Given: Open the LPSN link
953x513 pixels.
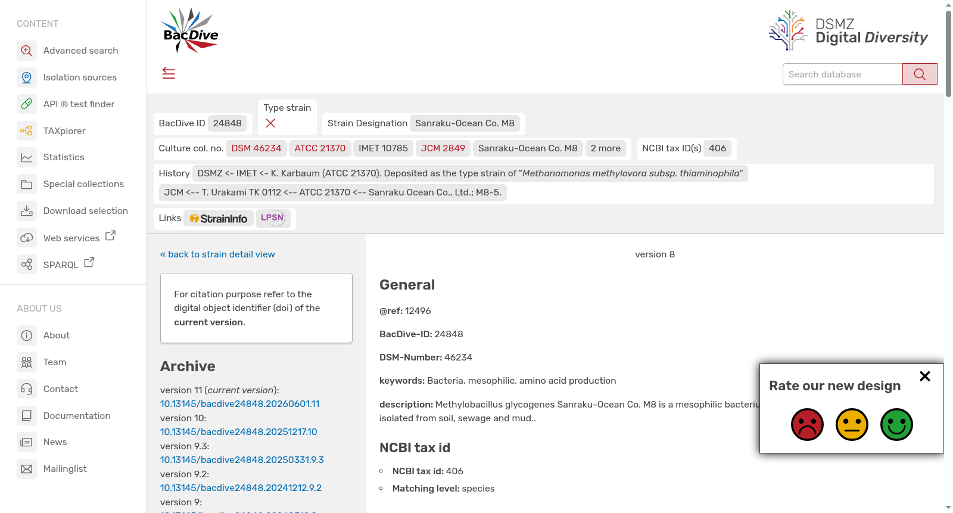Looking at the screenshot, I should [x=273, y=218].
